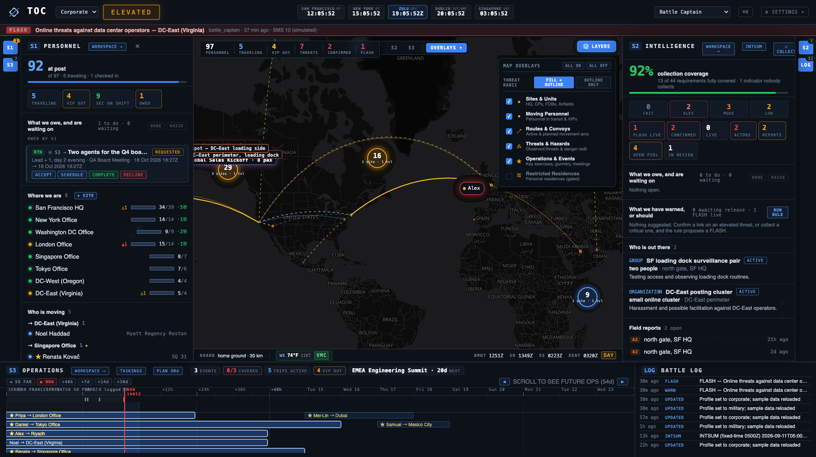The image size is (816, 457).
Task: Click the Sites & Units diamond icon
Action: [x=519, y=101]
